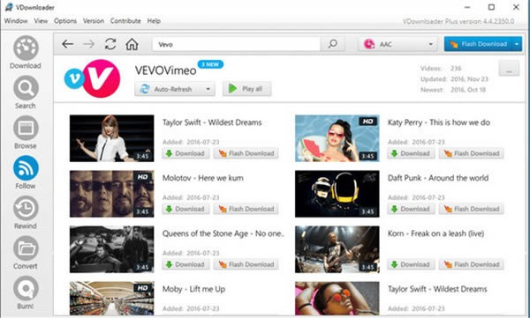
Task: Click the VEVOVimeo channel name
Action: (166, 70)
